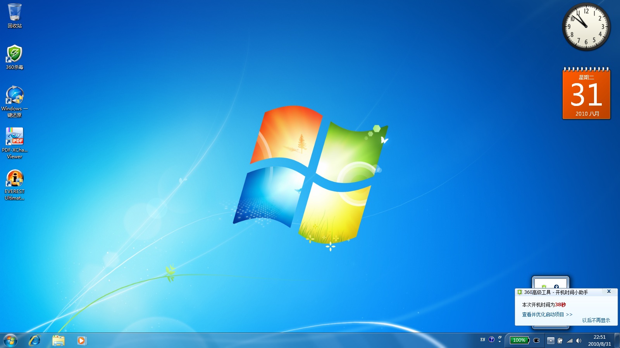Open the language bar help icon

click(491, 339)
